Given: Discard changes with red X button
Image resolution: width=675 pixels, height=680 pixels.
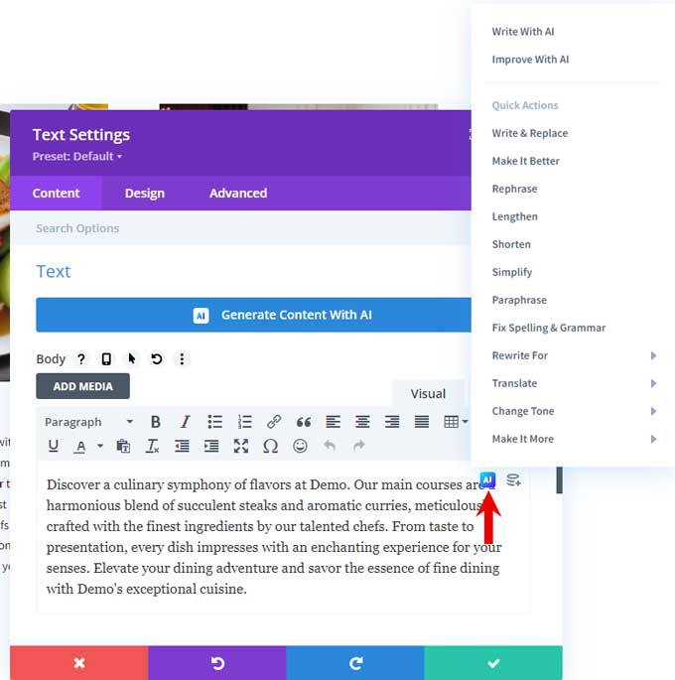Looking at the screenshot, I should click(79, 663).
